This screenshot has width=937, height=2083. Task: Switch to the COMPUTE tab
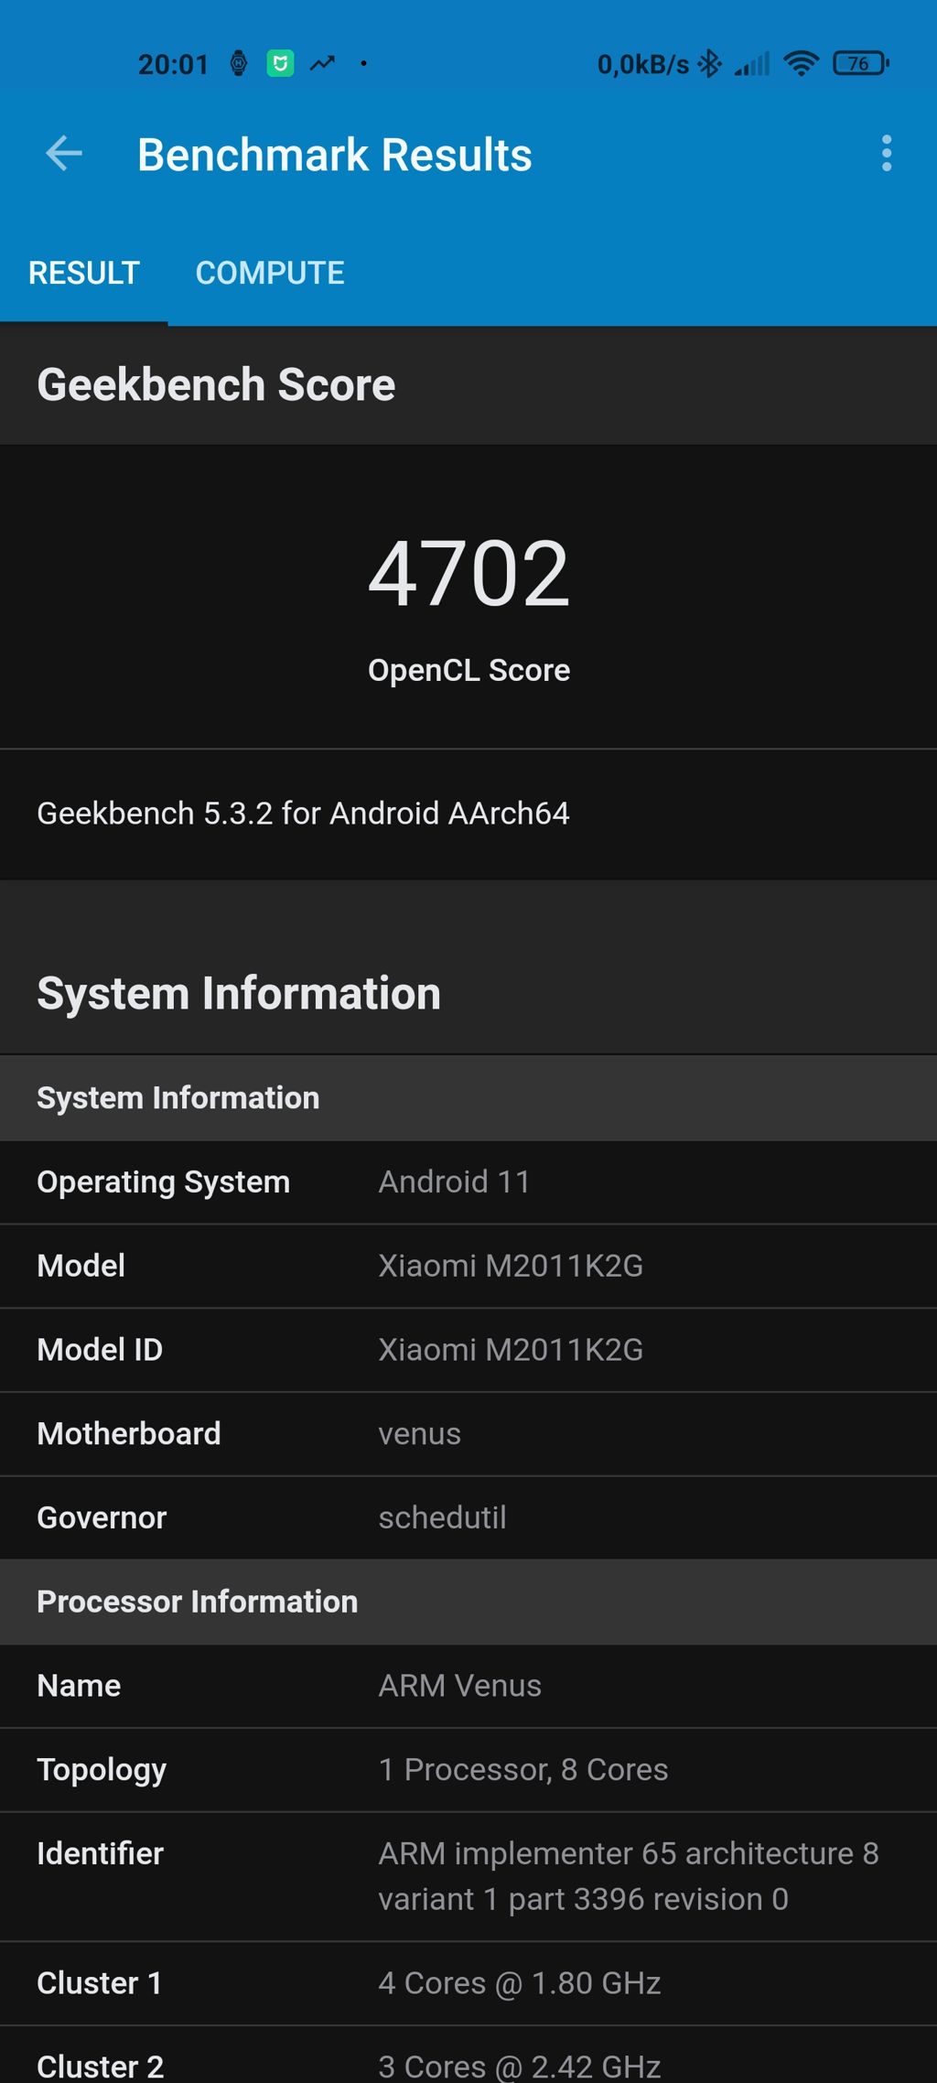[x=270, y=273]
